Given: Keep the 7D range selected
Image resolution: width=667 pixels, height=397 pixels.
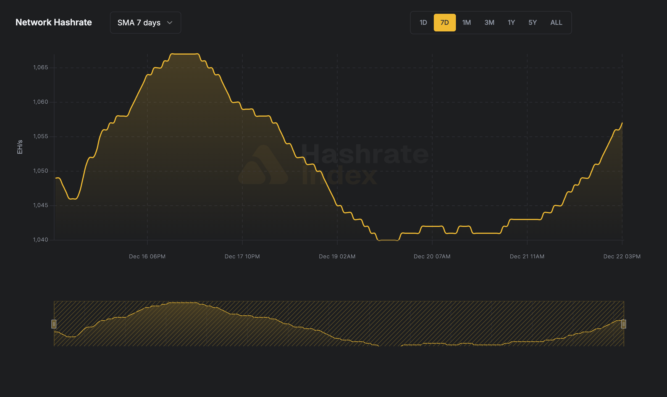Looking at the screenshot, I should (445, 22).
